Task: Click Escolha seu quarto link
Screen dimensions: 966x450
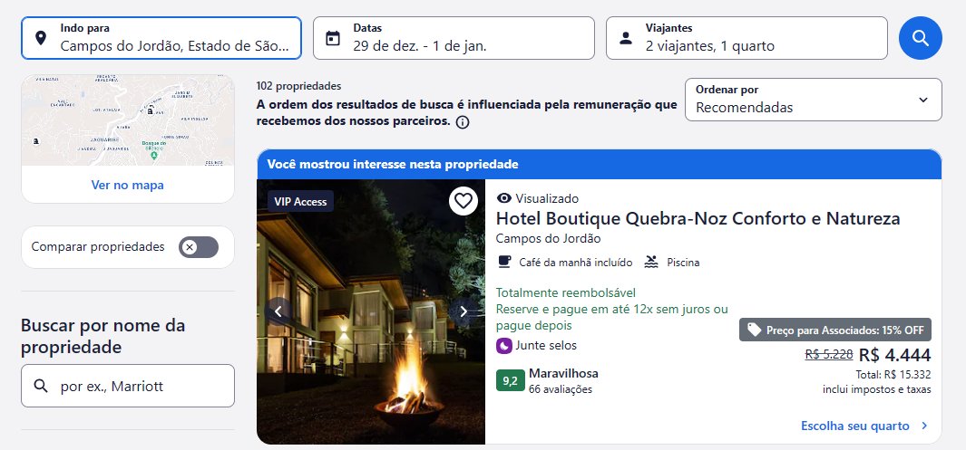Action: [x=864, y=426]
